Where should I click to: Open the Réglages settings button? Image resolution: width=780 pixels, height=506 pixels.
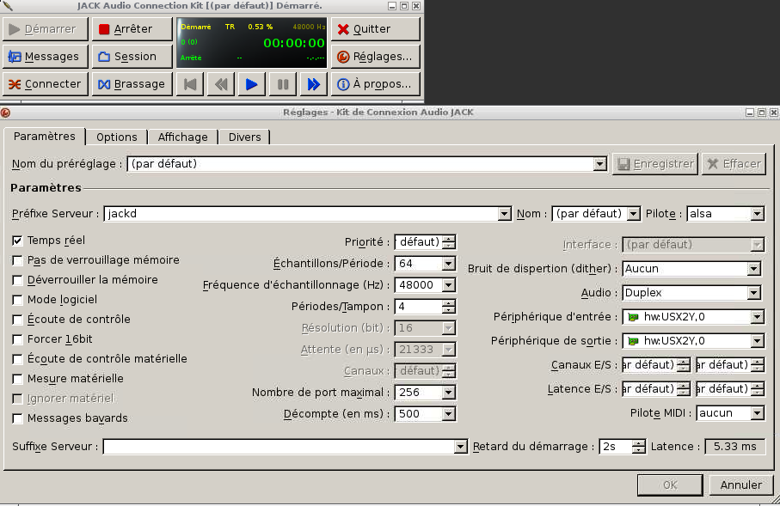[x=376, y=57]
